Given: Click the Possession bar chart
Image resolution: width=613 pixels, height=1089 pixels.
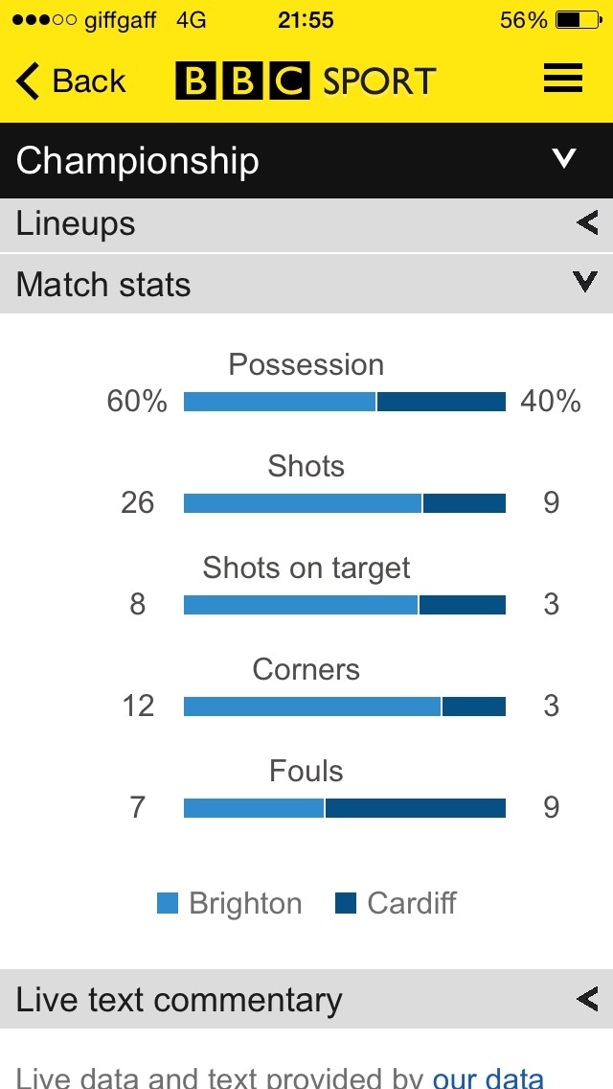Looking at the screenshot, I should tap(345, 402).
